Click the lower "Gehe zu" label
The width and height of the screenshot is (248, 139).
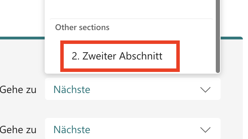pyautogui.click(x=18, y=130)
